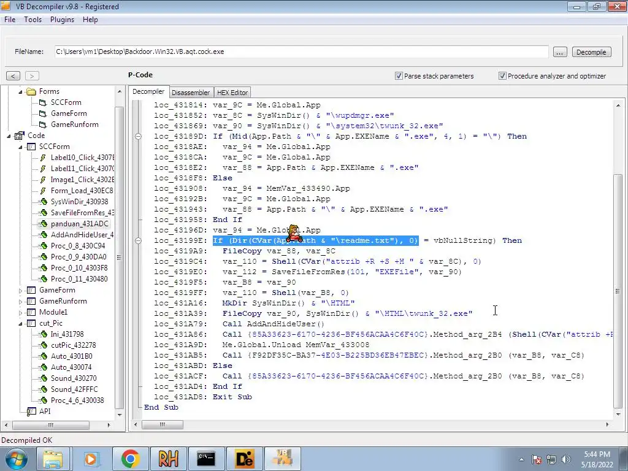The height and width of the screenshot is (471, 628).
Task: Click the SaveFileFromRes procedure icon
Action: click(x=43, y=213)
